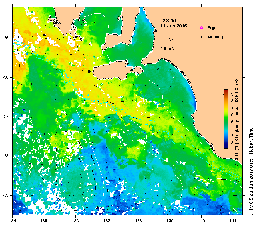Click latitude axis label '-37'

[6, 117]
